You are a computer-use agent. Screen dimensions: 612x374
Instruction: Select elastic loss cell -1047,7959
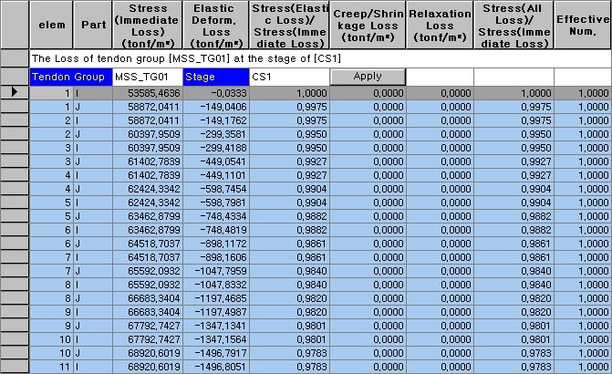point(216,271)
